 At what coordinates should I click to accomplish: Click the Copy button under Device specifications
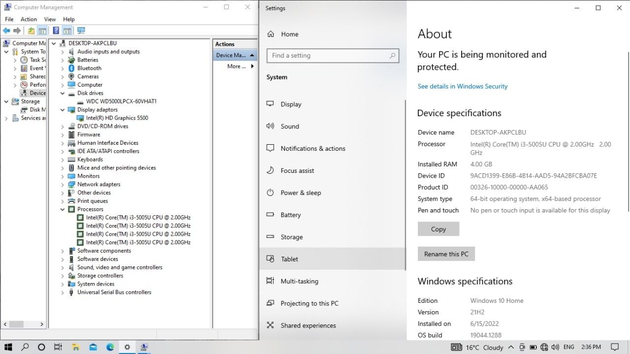point(438,229)
